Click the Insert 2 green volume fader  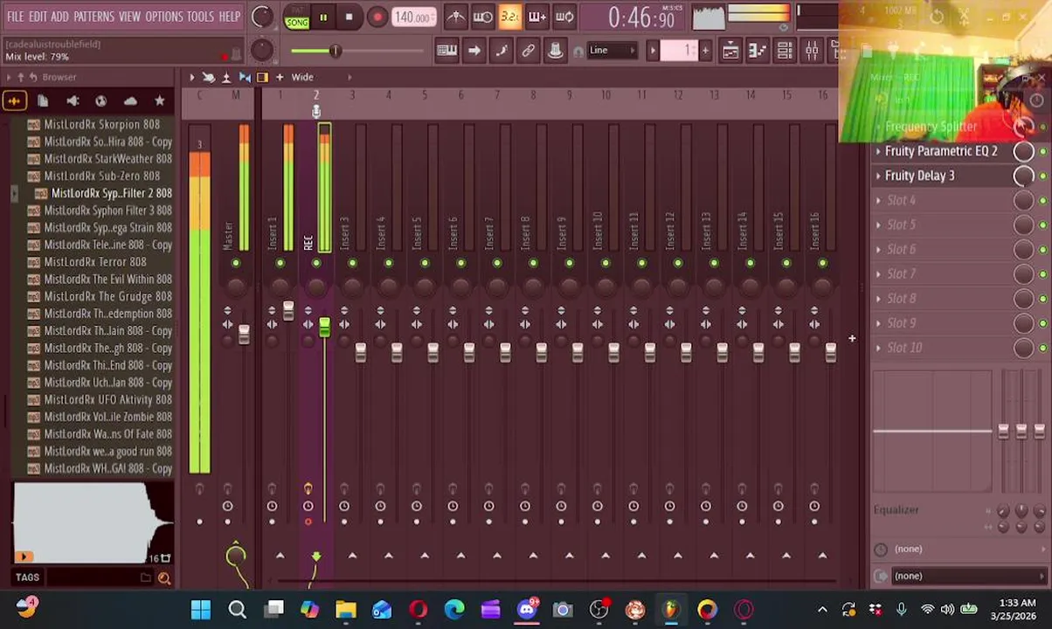[x=324, y=328]
